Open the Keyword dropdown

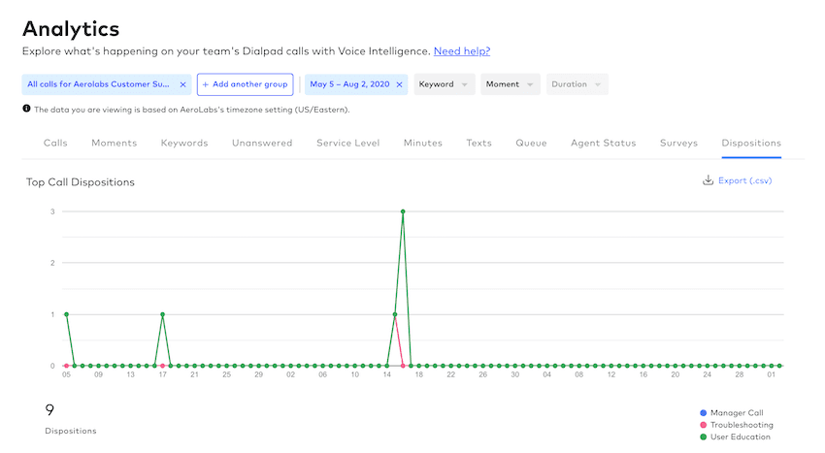pyautogui.click(x=444, y=84)
